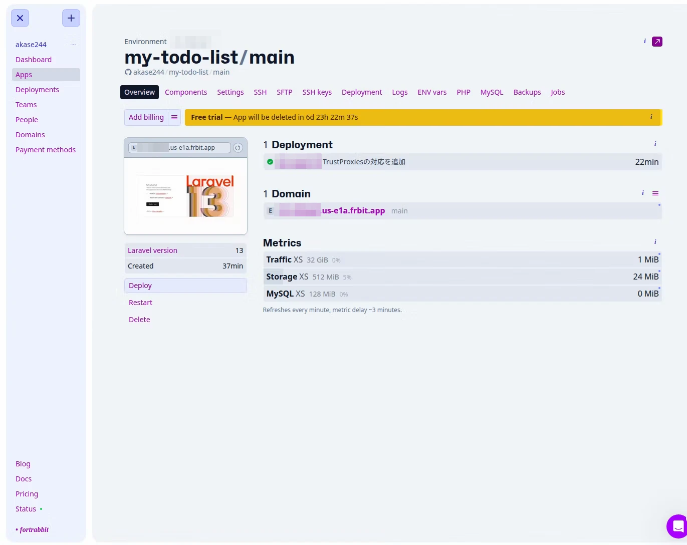The height and width of the screenshot is (545, 687).
Task: Open the us-e1a.frbit.app domain link
Action: point(332,211)
